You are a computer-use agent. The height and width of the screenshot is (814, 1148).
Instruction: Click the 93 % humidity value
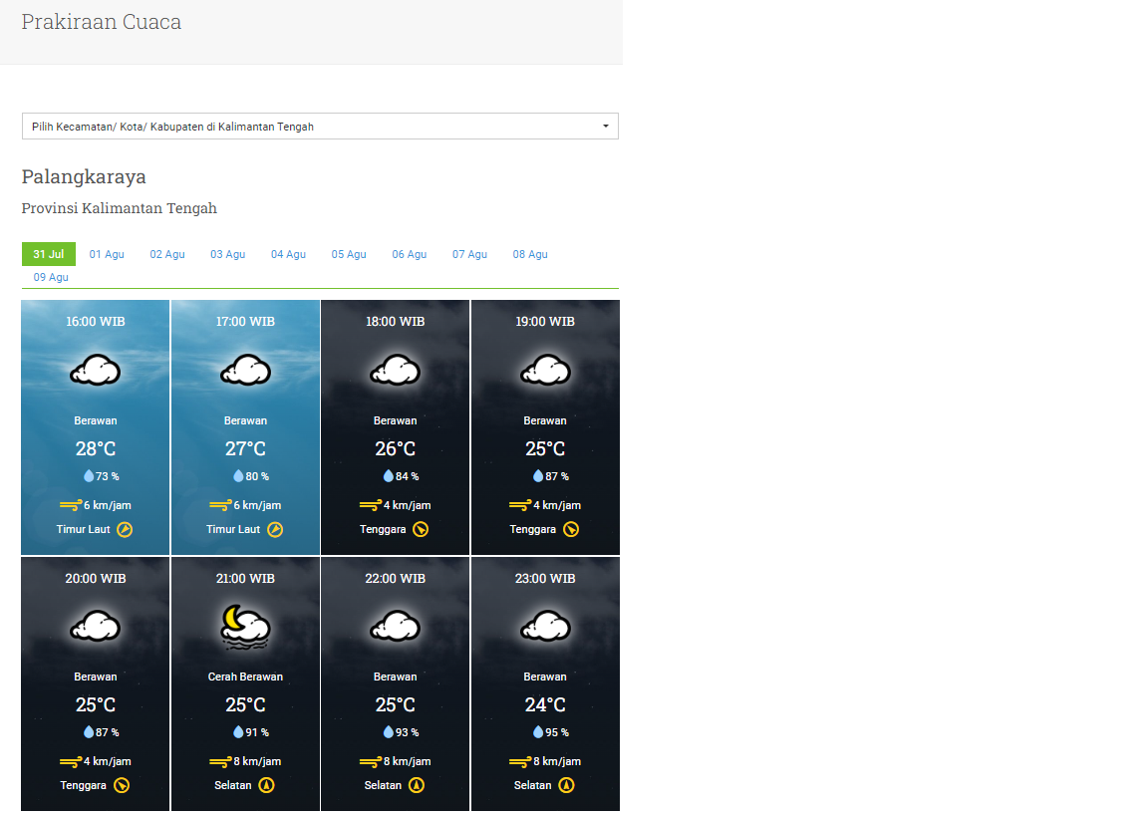407,732
